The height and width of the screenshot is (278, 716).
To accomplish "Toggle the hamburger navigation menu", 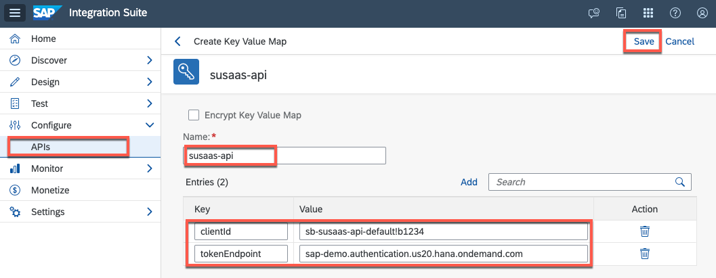I will pos(15,13).
